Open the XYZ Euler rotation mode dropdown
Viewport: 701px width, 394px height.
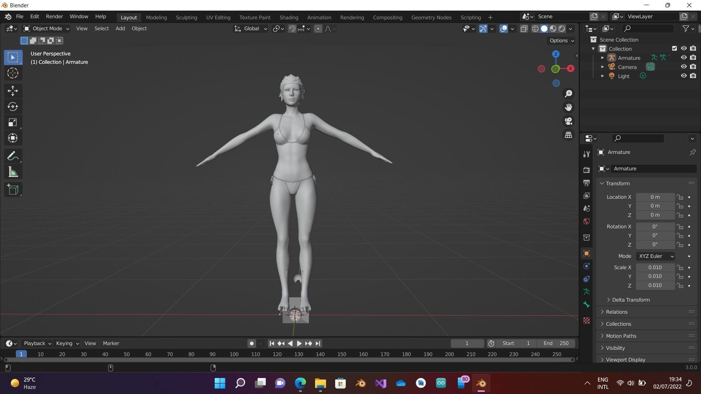pos(655,256)
